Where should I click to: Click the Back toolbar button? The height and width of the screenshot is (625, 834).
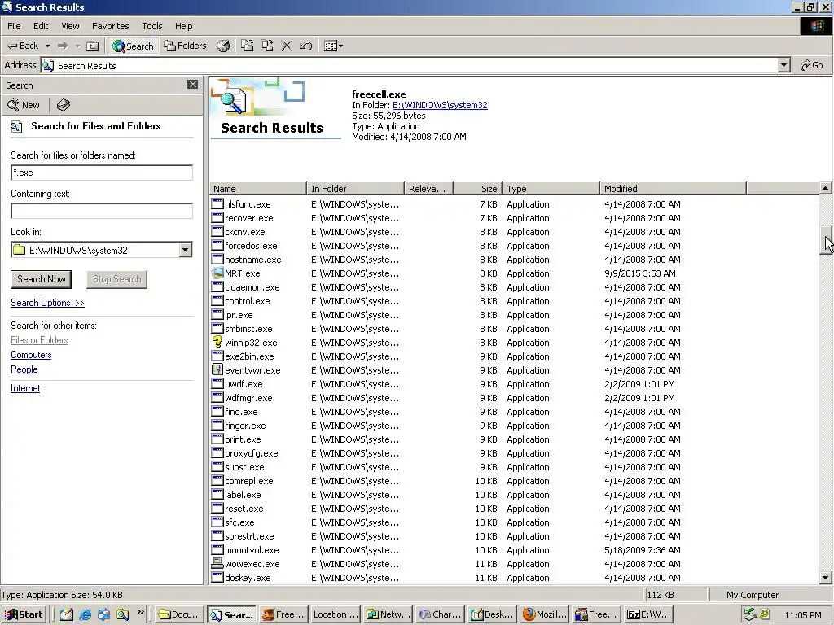22,46
